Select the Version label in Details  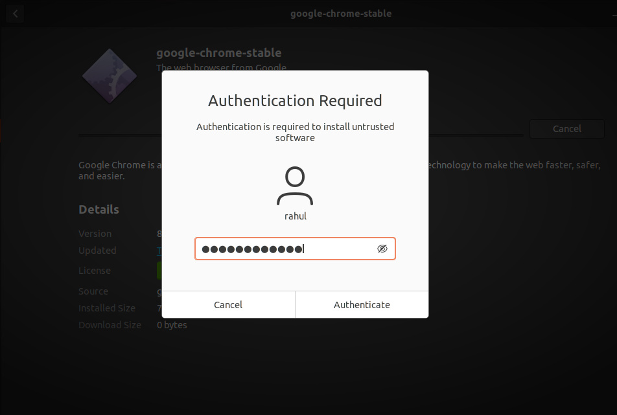tap(95, 234)
